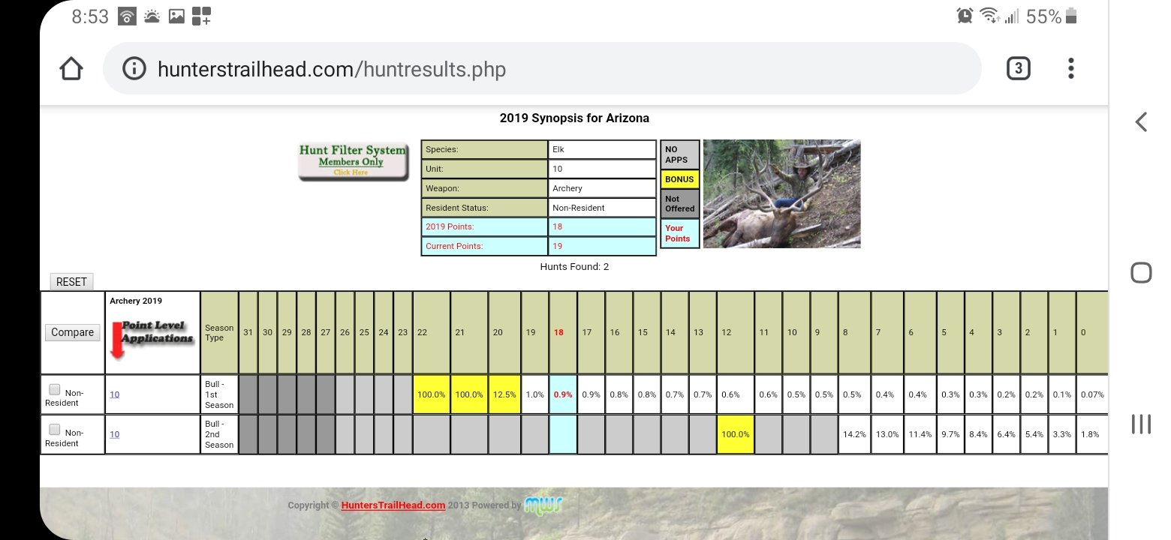Open the tab switcher showing 3 tabs
1171x540 pixels.
point(1018,69)
